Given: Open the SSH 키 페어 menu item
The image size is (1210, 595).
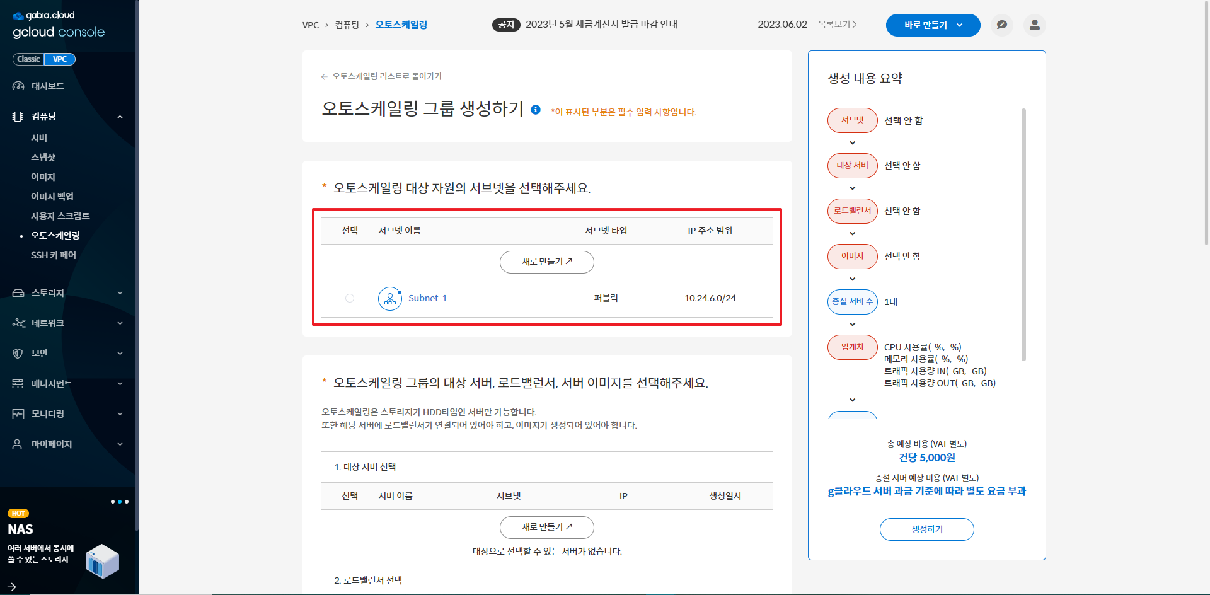Looking at the screenshot, I should (x=54, y=255).
